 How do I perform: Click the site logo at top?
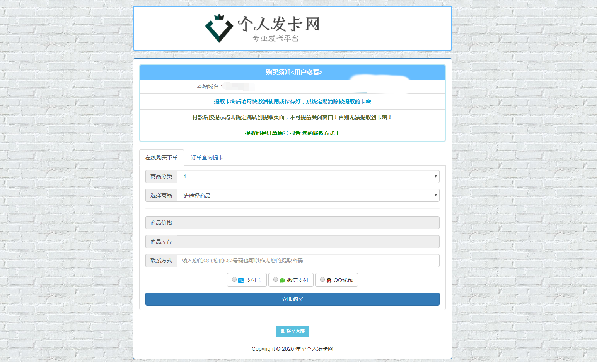[x=263, y=28]
